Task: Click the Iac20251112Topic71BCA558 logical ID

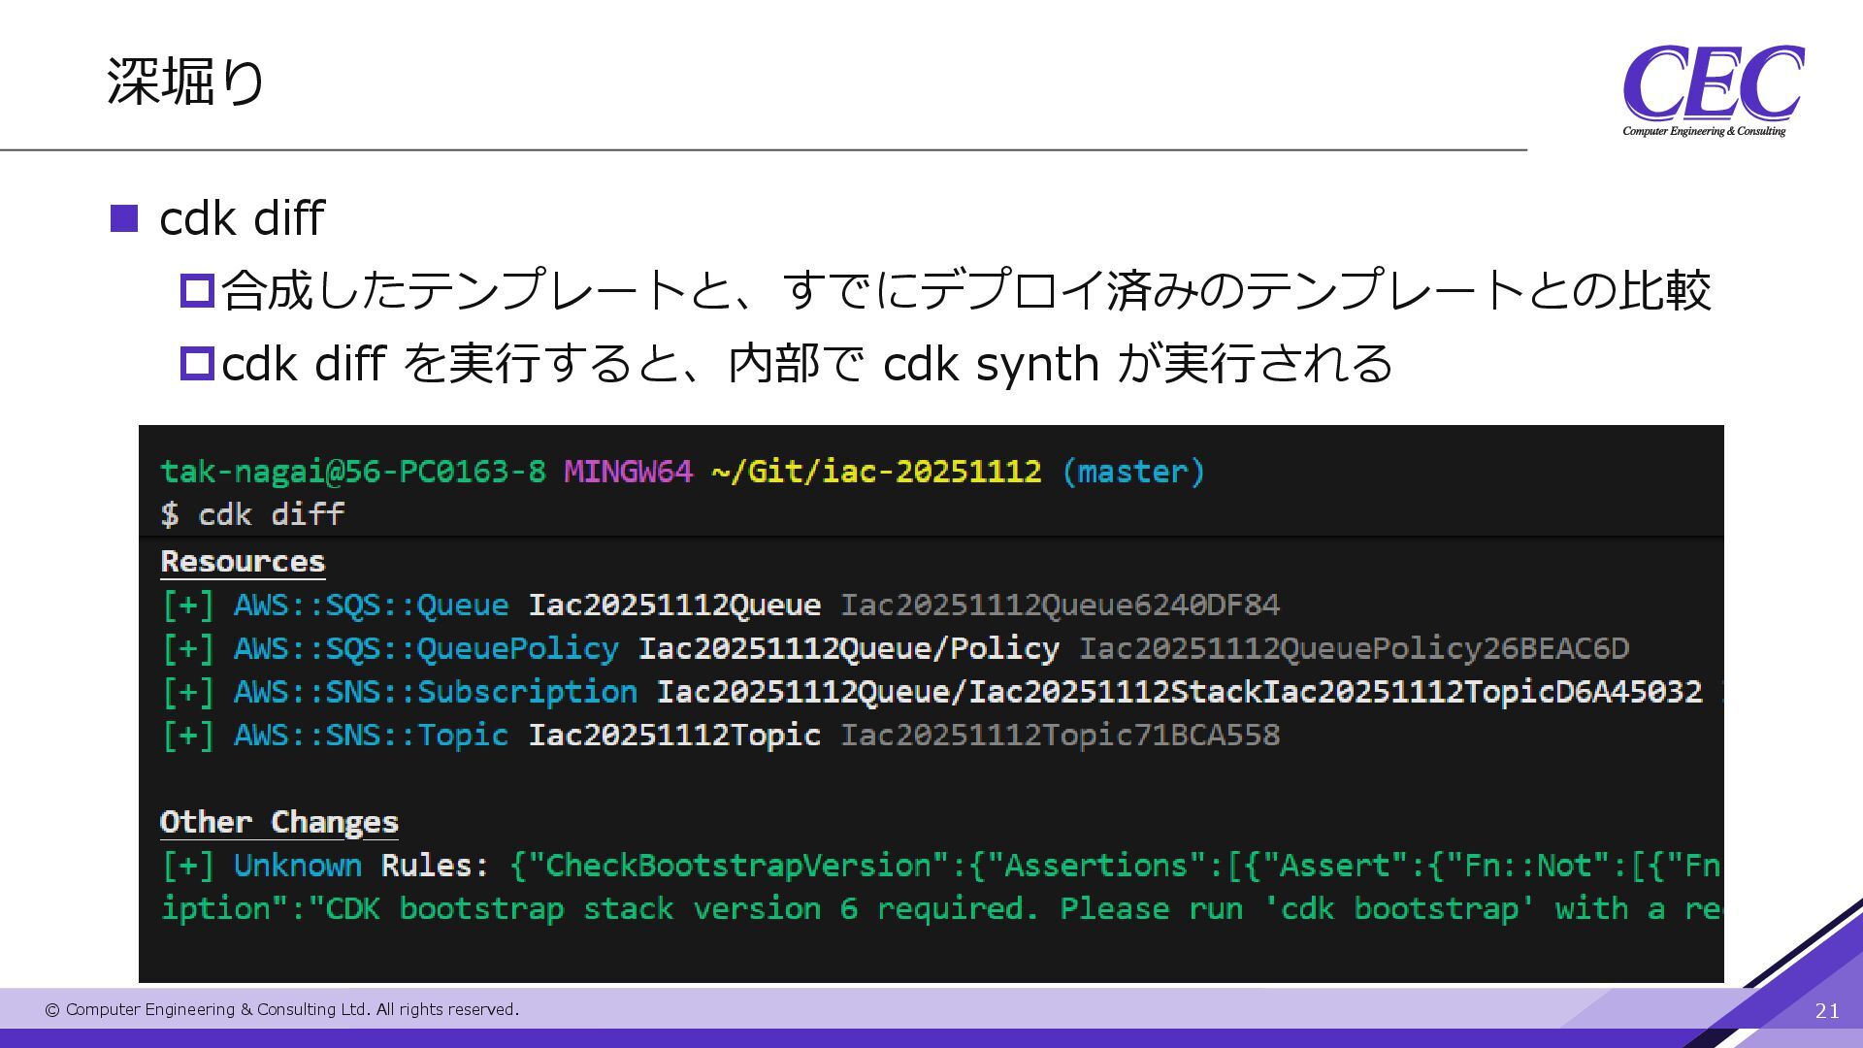Action: point(1060,736)
